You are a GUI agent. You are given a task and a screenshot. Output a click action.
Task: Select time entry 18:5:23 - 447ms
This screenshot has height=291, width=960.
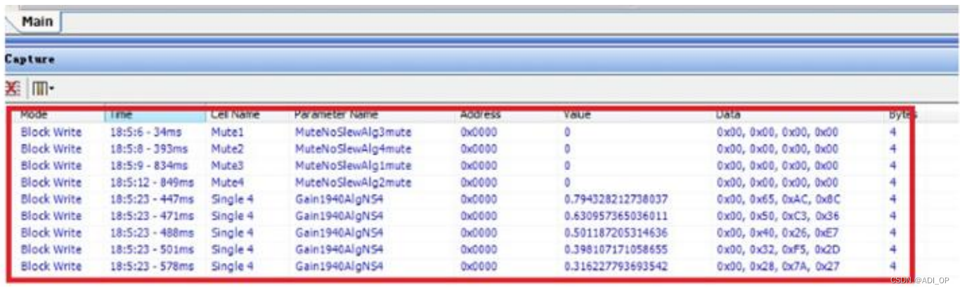[152, 199]
